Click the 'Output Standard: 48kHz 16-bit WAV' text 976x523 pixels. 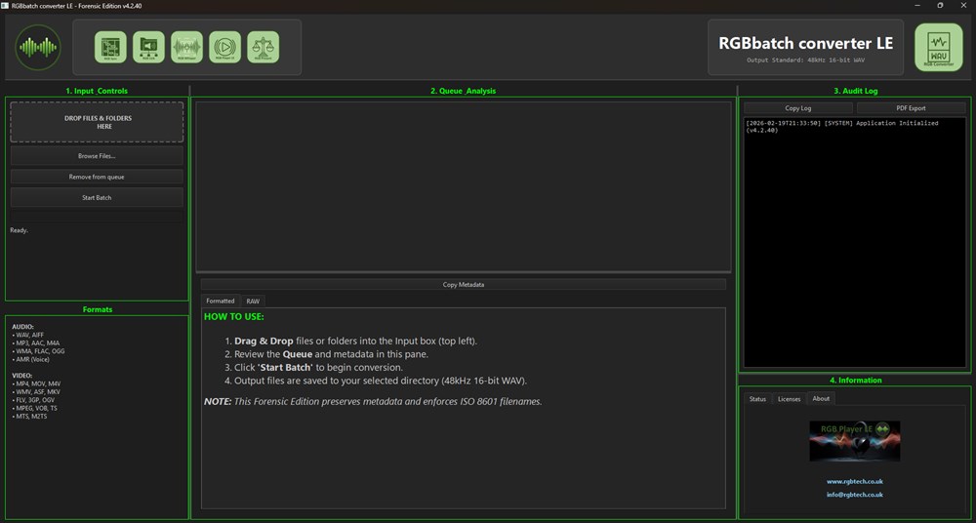pyautogui.click(x=805, y=60)
